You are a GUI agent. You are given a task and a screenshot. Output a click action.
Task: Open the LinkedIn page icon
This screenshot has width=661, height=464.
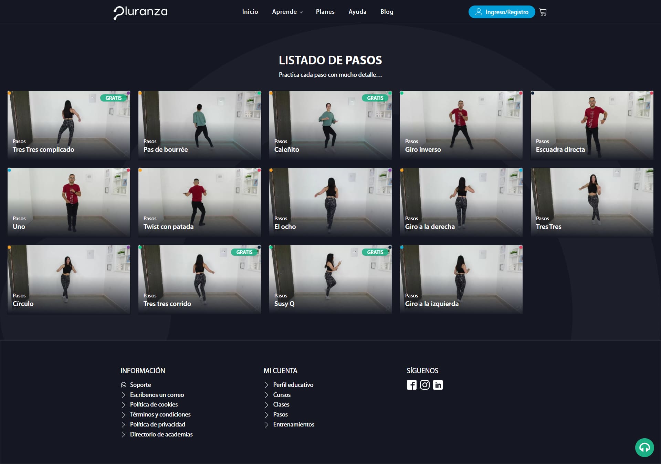438,385
